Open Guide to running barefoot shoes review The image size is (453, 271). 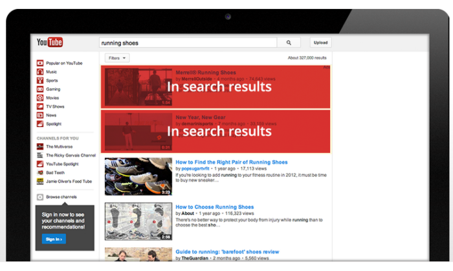227,252
